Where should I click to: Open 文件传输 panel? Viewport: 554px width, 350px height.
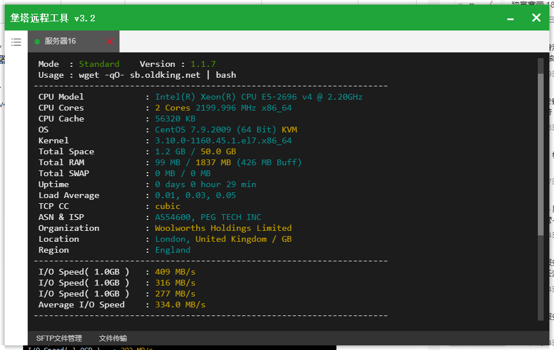coord(113,338)
